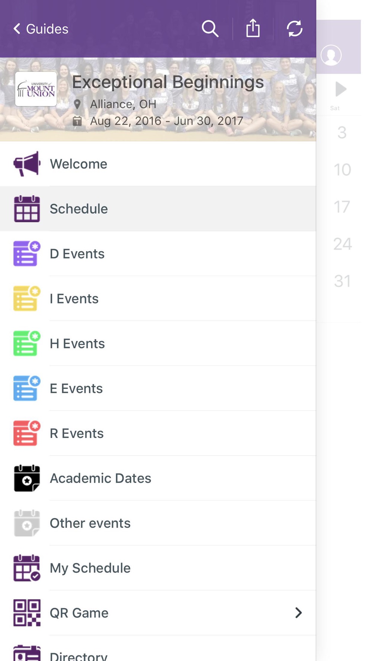Tap the search magnifier icon
Image resolution: width=372 pixels, height=661 pixels.
tap(210, 29)
